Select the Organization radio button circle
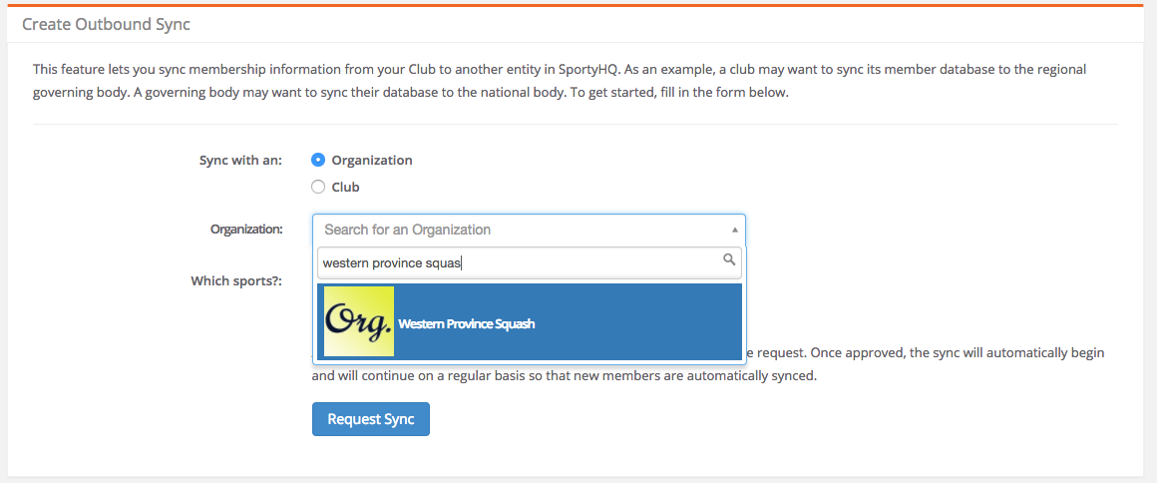The width and height of the screenshot is (1157, 483). click(x=318, y=161)
